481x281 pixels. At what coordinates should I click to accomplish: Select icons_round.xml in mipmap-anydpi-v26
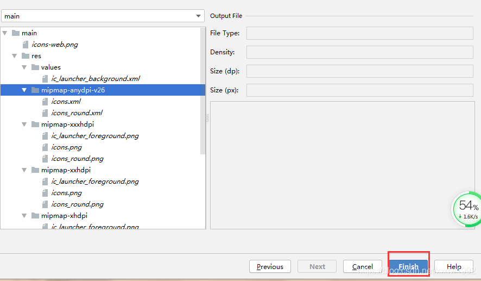[77, 113]
